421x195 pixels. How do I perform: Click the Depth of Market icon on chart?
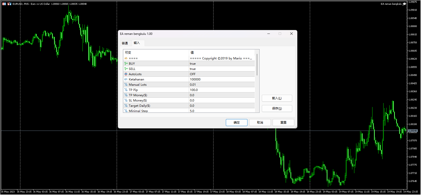[4, 4]
